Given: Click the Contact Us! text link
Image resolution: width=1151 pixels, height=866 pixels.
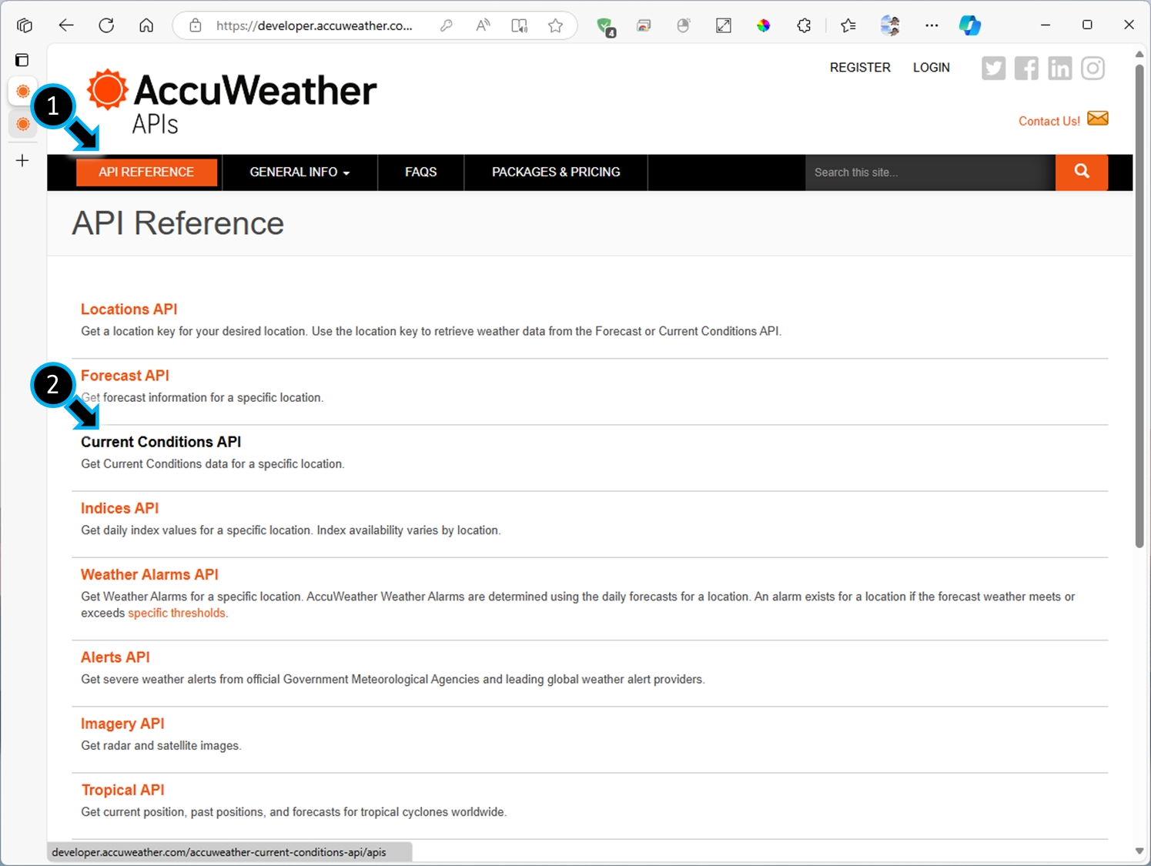Looking at the screenshot, I should [x=1049, y=122].
